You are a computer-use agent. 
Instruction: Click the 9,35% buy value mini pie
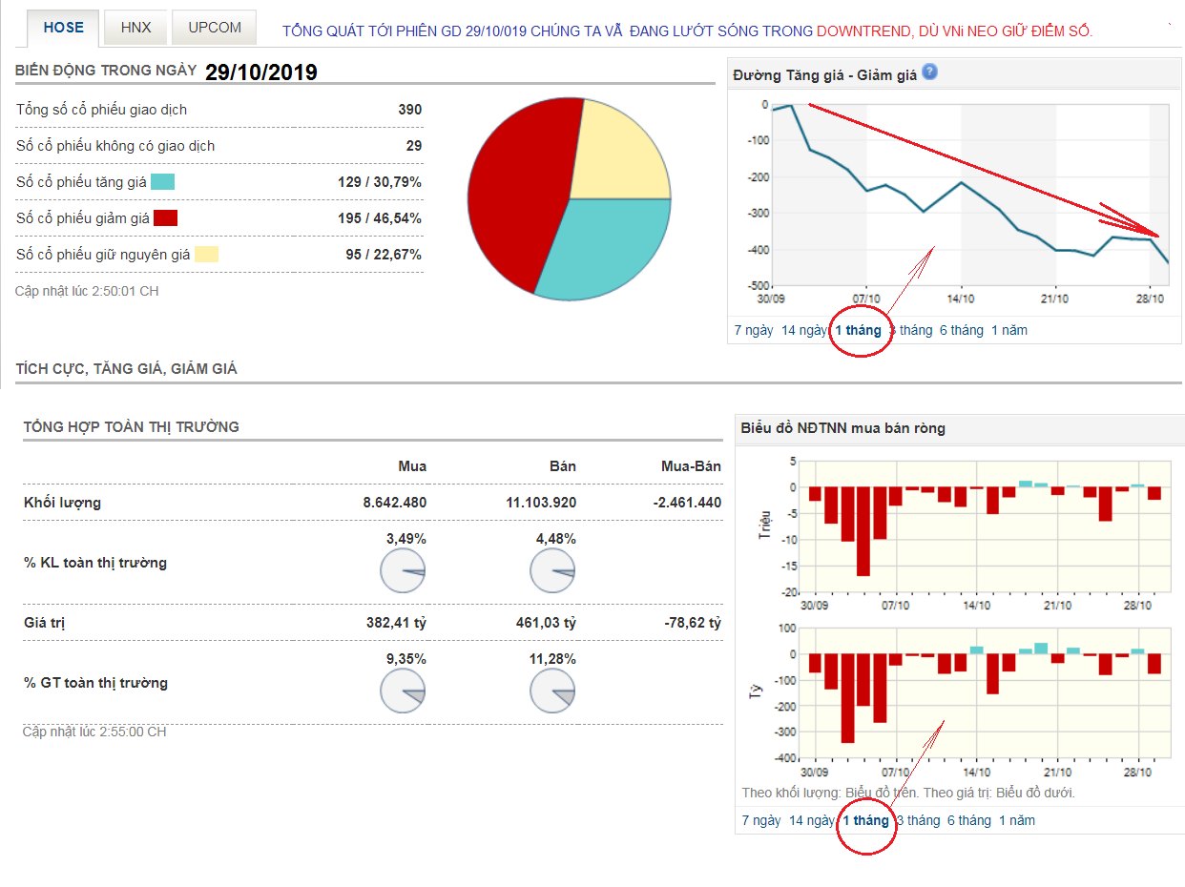pyautogui.click(x=403, y=691)
